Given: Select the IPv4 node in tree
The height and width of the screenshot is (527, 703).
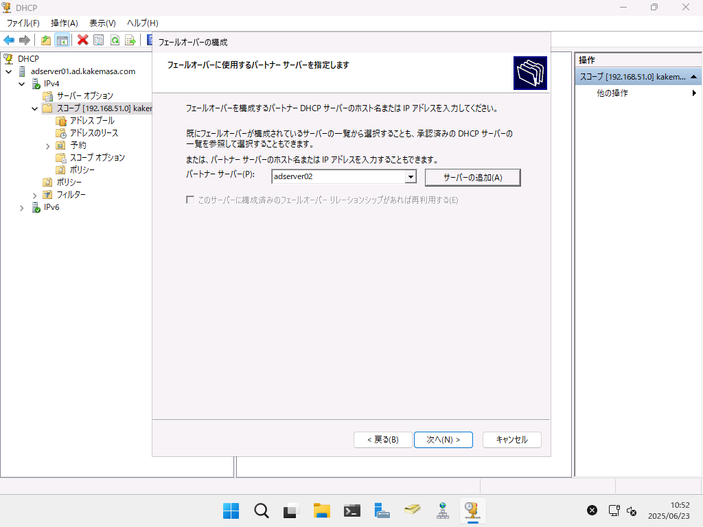Looking at the screenshot, I should pos(51,84).
